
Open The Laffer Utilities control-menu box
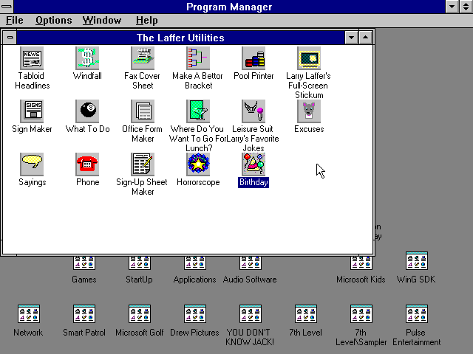(x=10, y=38)
